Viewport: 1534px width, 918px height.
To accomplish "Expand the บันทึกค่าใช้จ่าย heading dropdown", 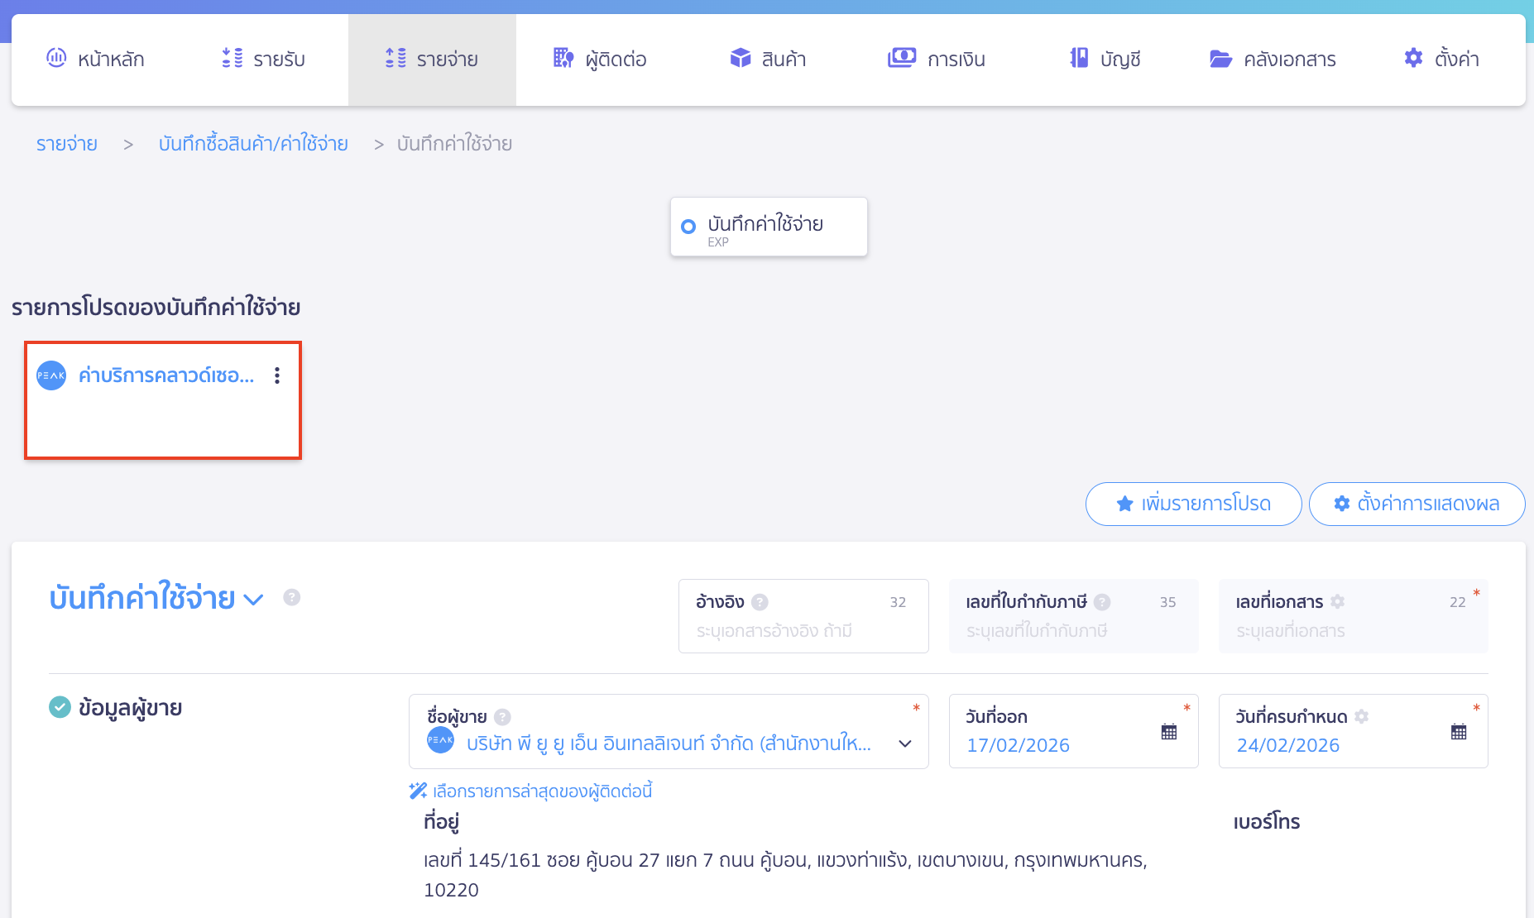I will (x=254, y=599).
